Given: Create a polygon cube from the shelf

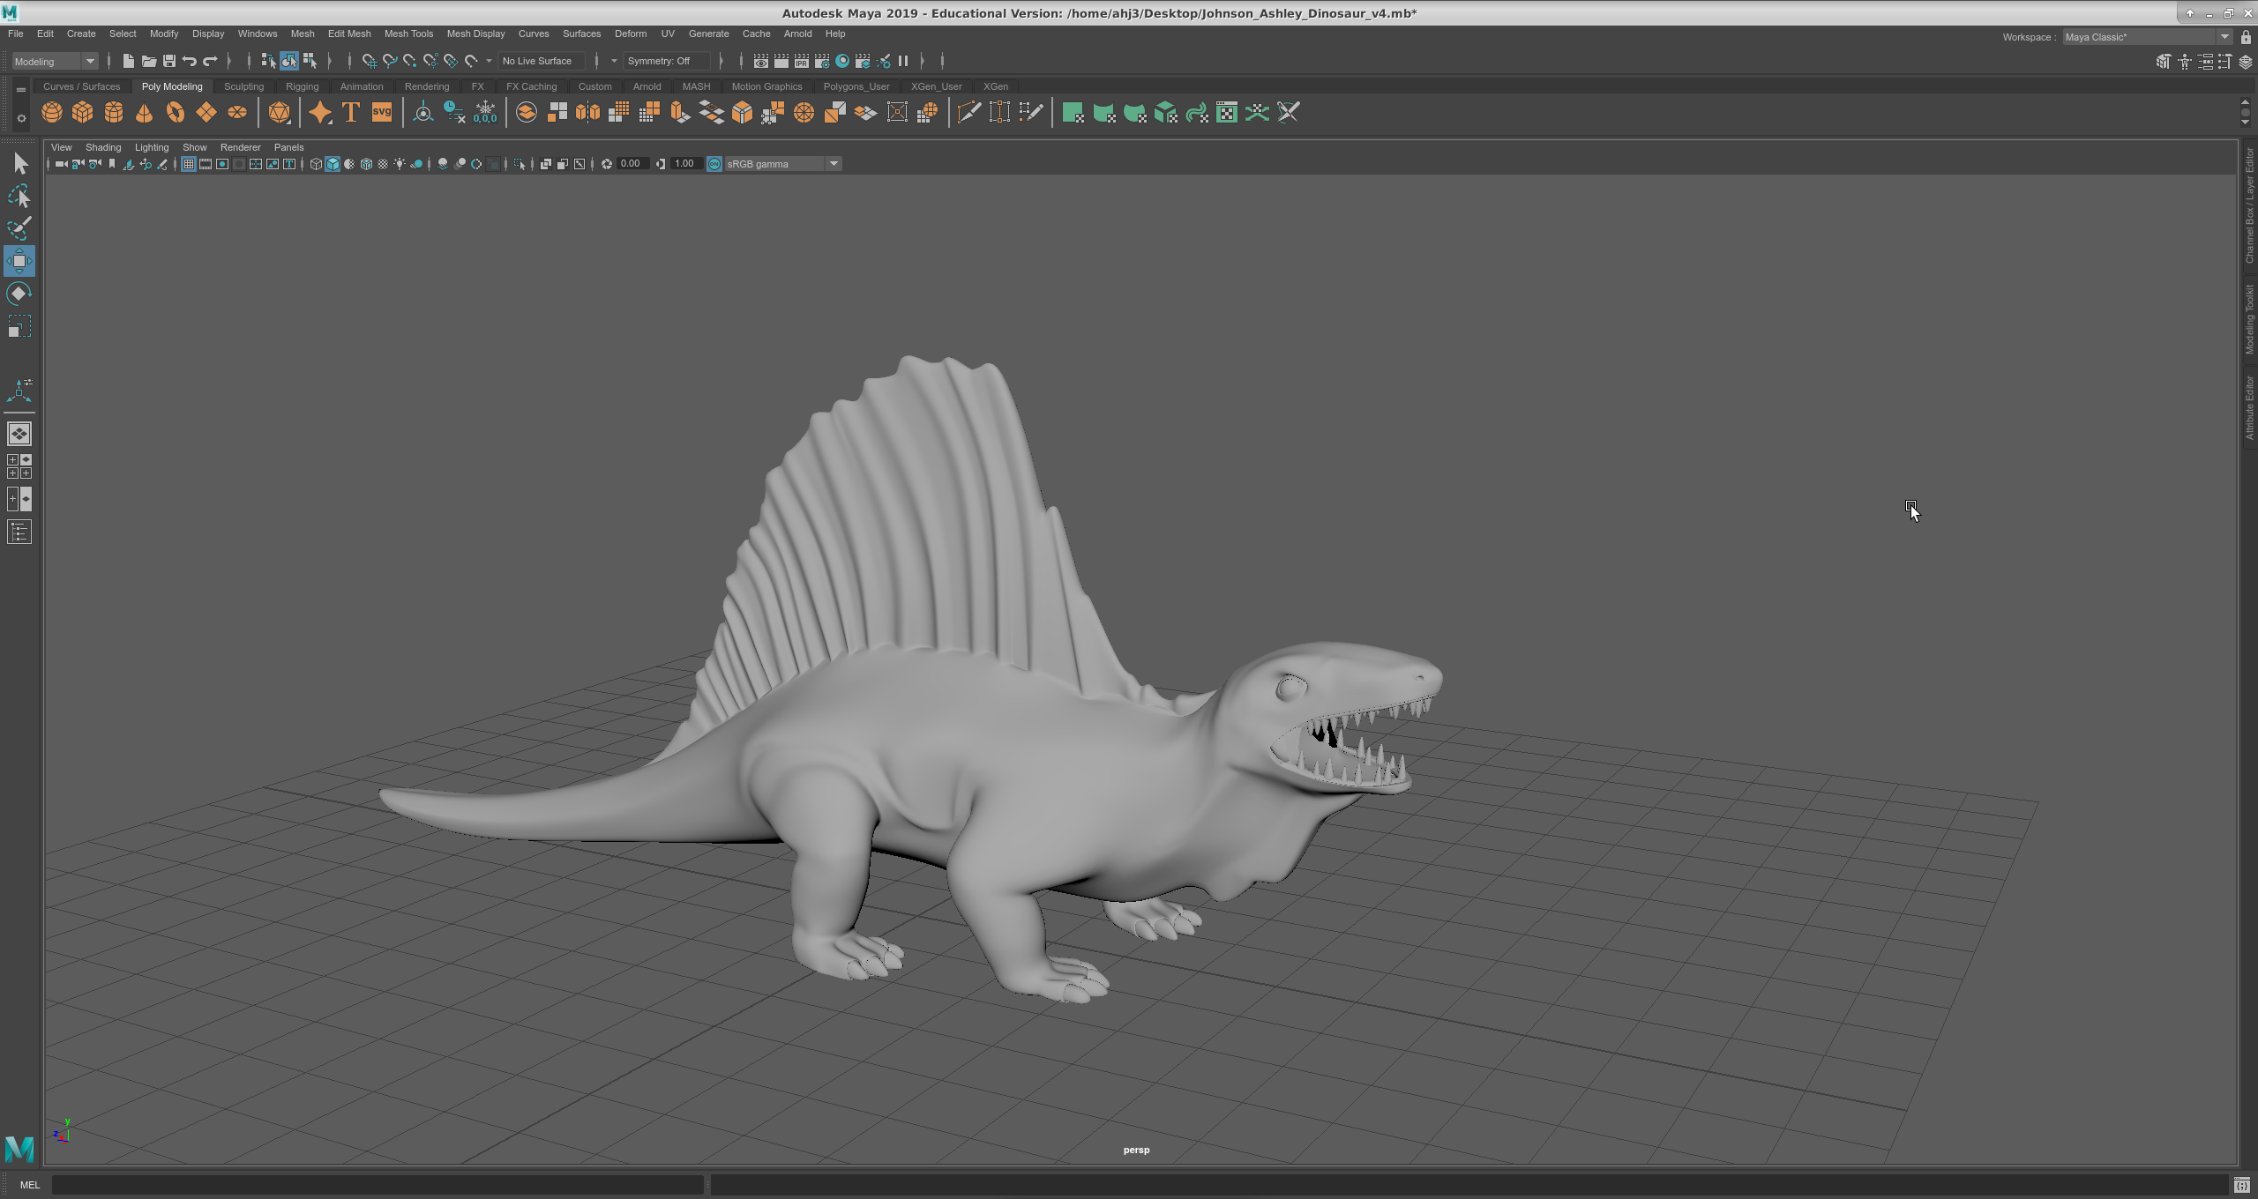Looking at the screenshot, I should point(83,113).
